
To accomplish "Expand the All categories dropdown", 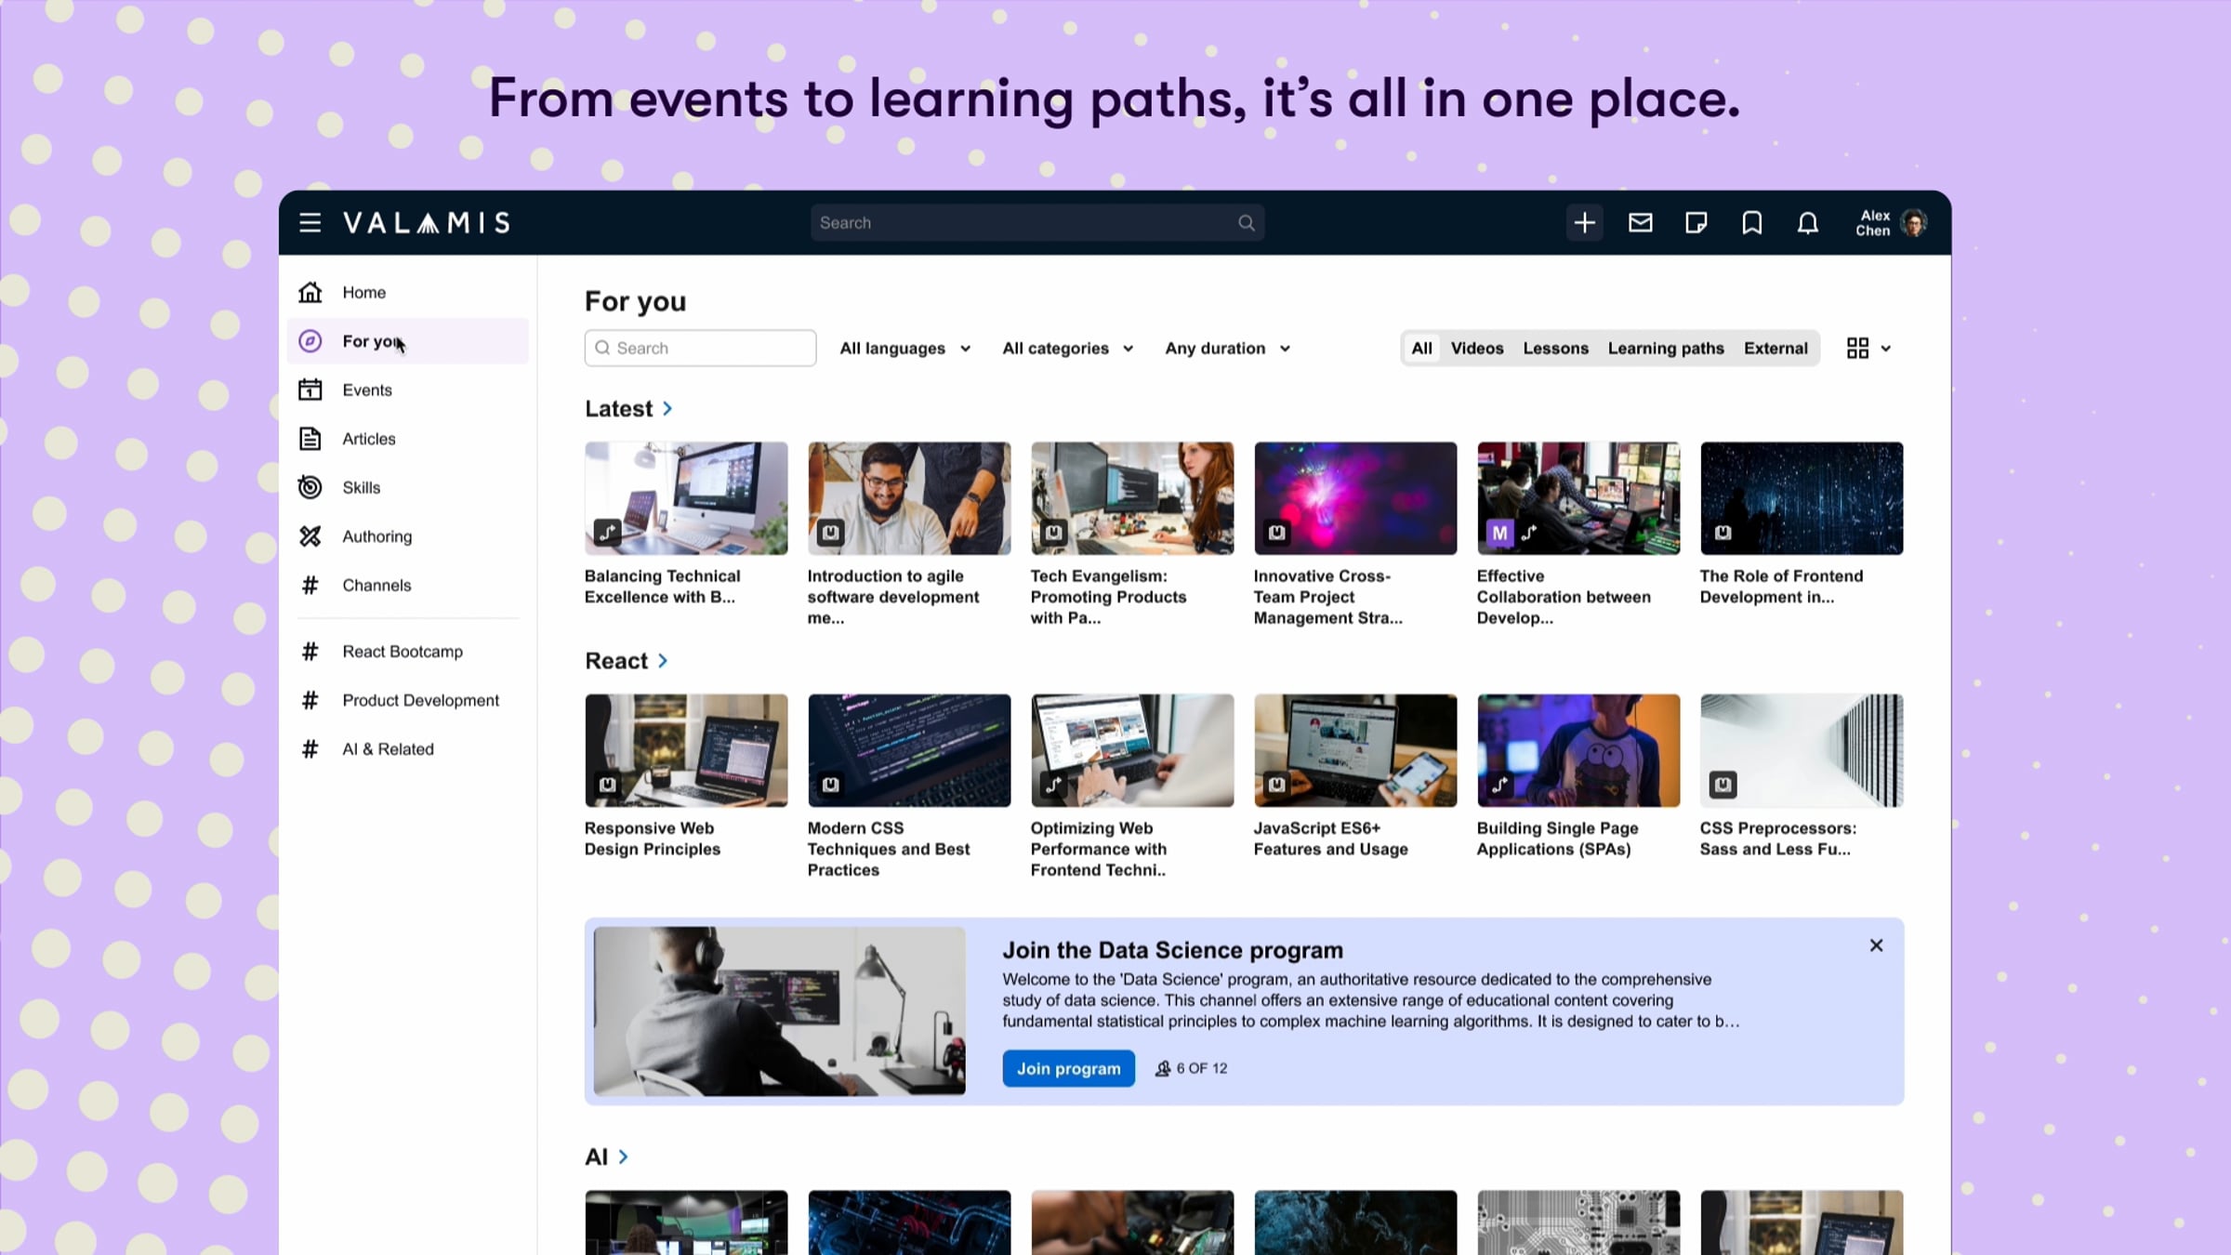I will pos(1067,349).
